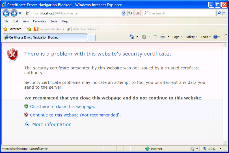Click the heading about the security certificate problem
Viewport: 229px width, 153px height.
pos(98,54)
